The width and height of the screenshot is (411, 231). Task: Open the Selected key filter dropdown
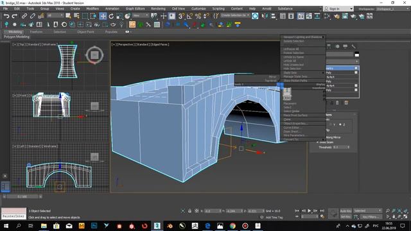[x=367, y=211]
